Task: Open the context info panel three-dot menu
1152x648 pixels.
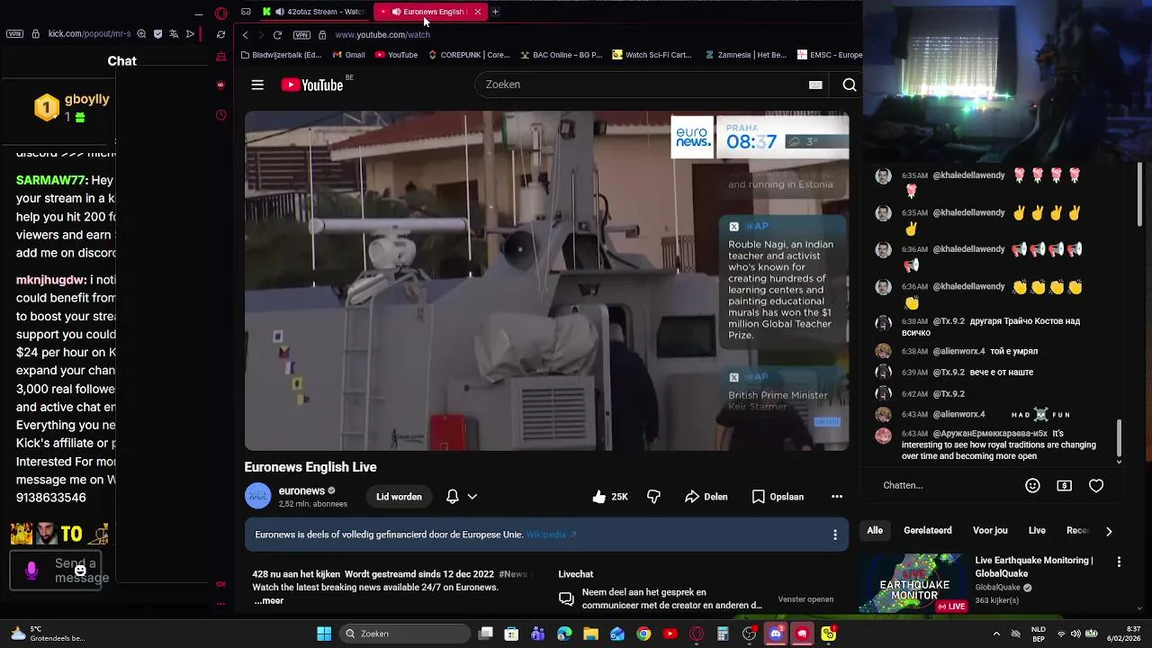Action: [x=835, y=535]
